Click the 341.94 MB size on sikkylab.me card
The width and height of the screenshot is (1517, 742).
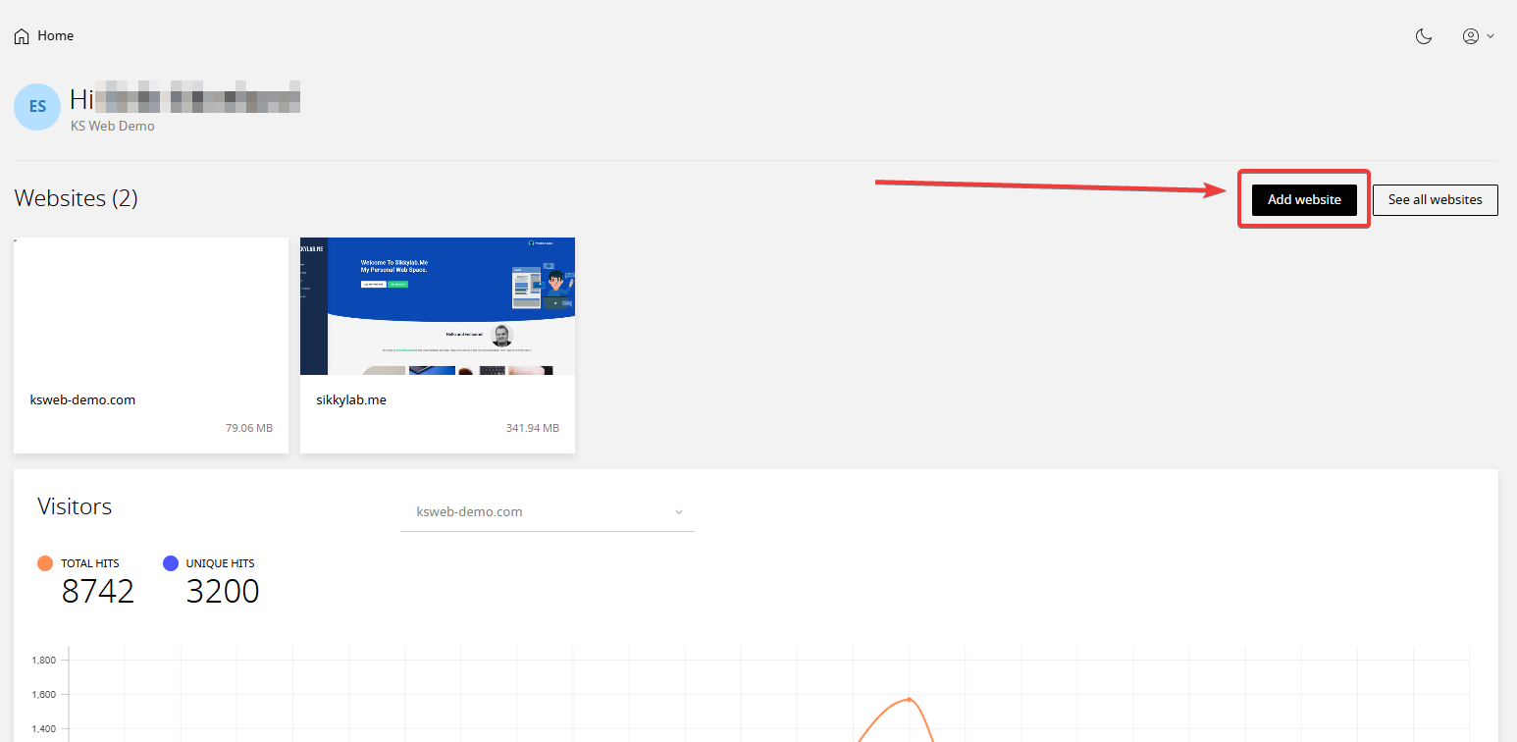(x=533, y=429)
